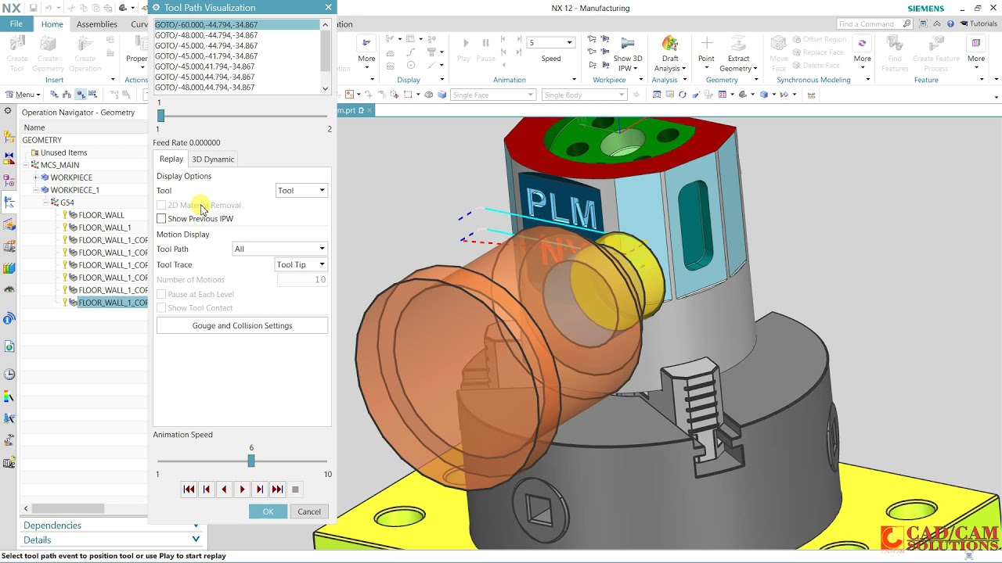Click Cancel in Tool Path Visualization
The height and width of the screenshot is (563, 1002).
(309, 511)
